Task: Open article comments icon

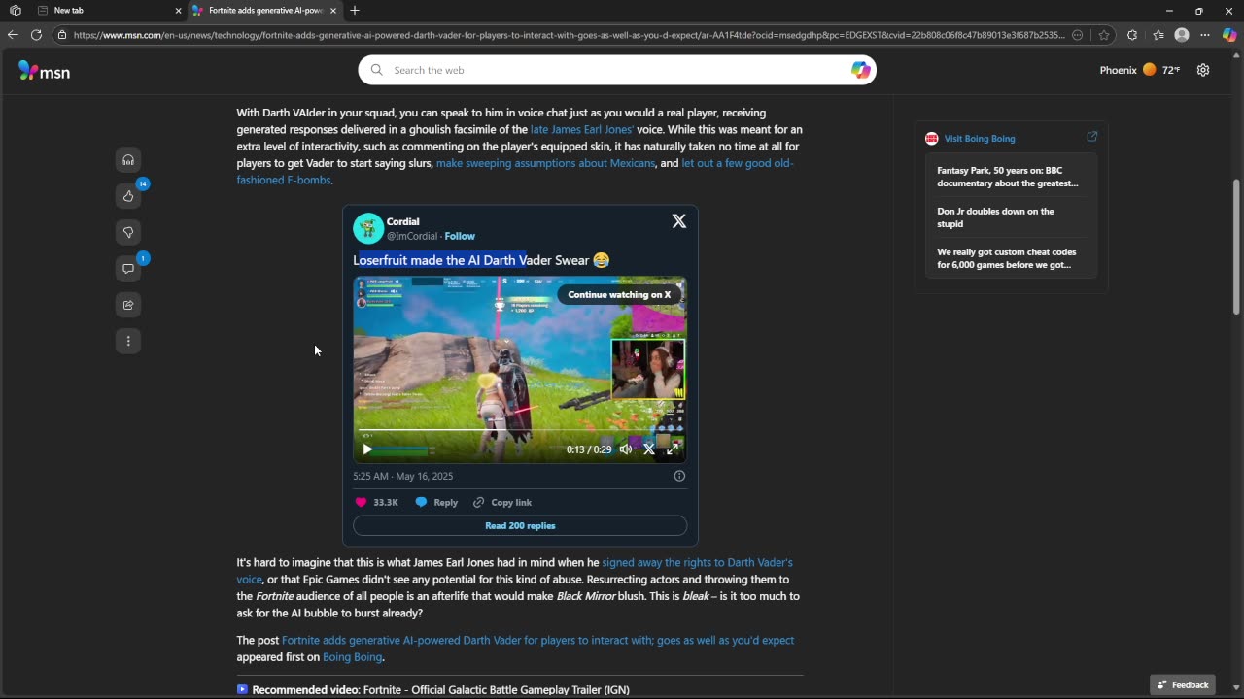Action: 128,269
